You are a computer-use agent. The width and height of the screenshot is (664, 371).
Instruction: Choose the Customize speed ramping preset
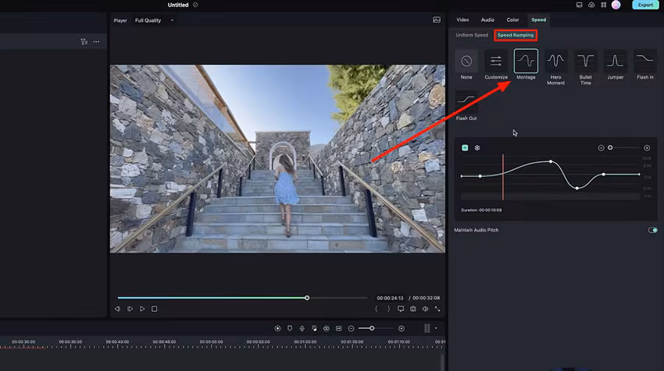point(496,62)
